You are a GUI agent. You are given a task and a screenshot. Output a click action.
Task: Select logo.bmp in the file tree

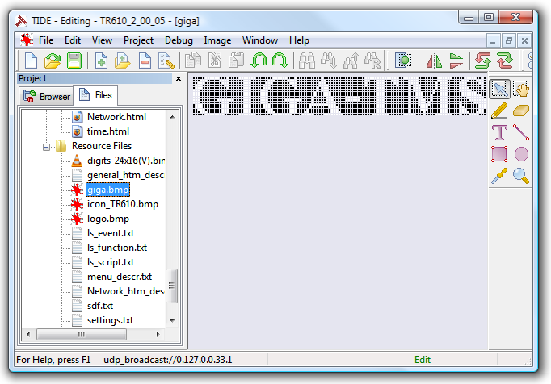pos(107,219)
